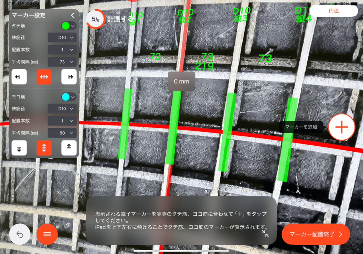Screen dimensions: 363x254
Task: Open the タテ筋 平均間隔 73 dropdown
Action: coord(62,62)
